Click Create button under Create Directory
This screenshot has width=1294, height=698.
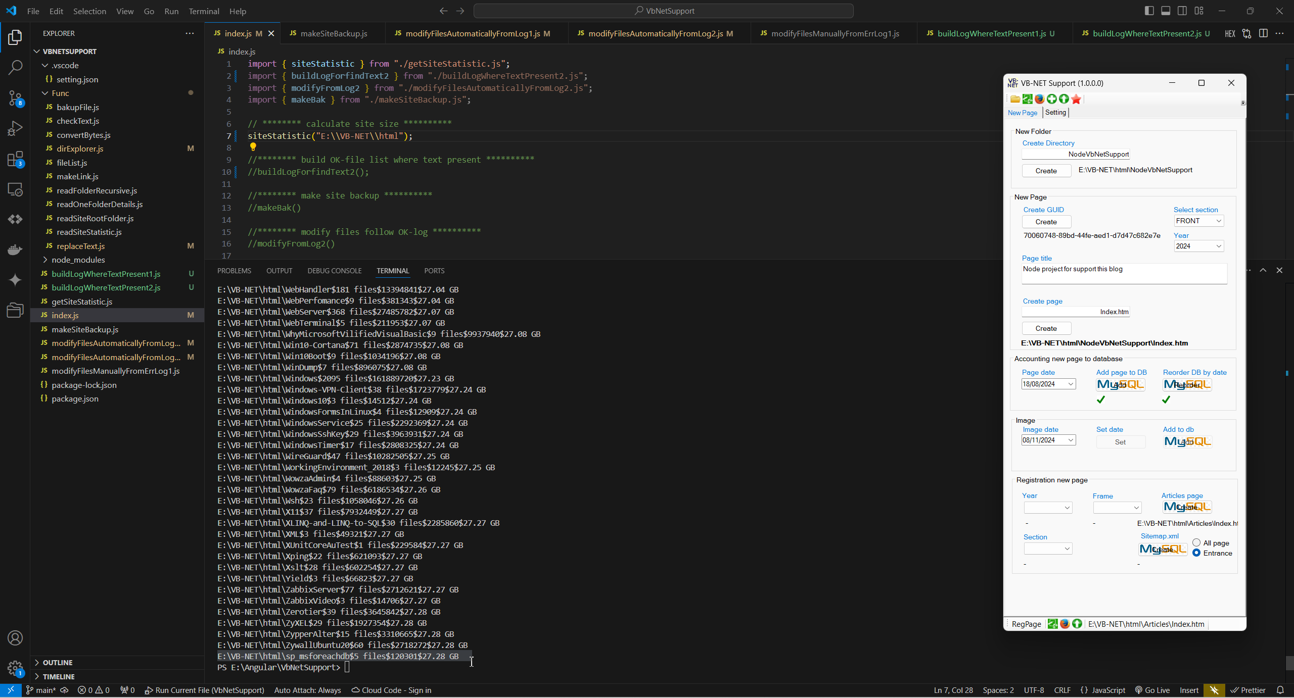coord(1046,171)
